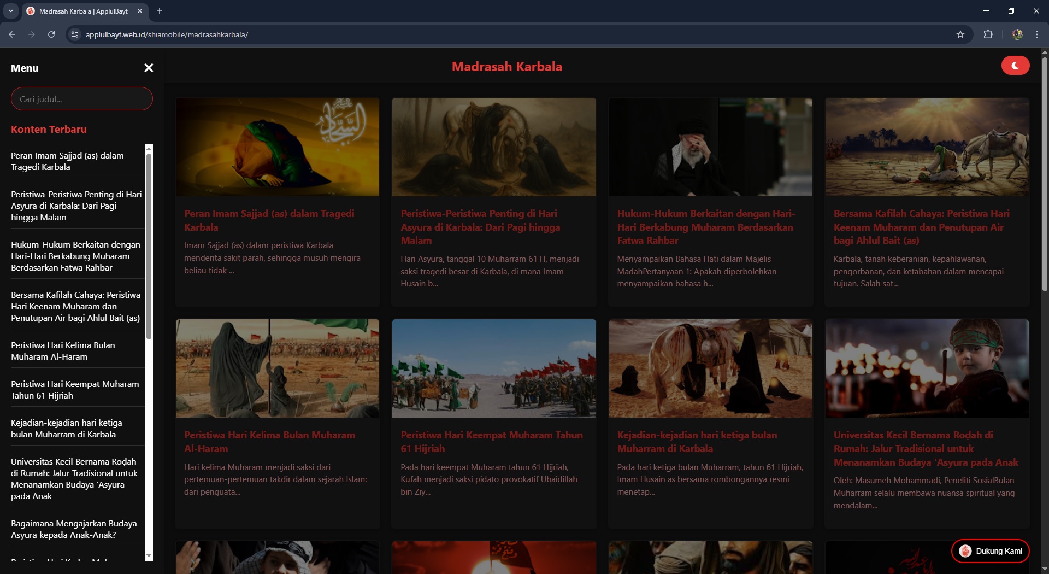Click the main page vertical scrollbar

[1045, 175]
